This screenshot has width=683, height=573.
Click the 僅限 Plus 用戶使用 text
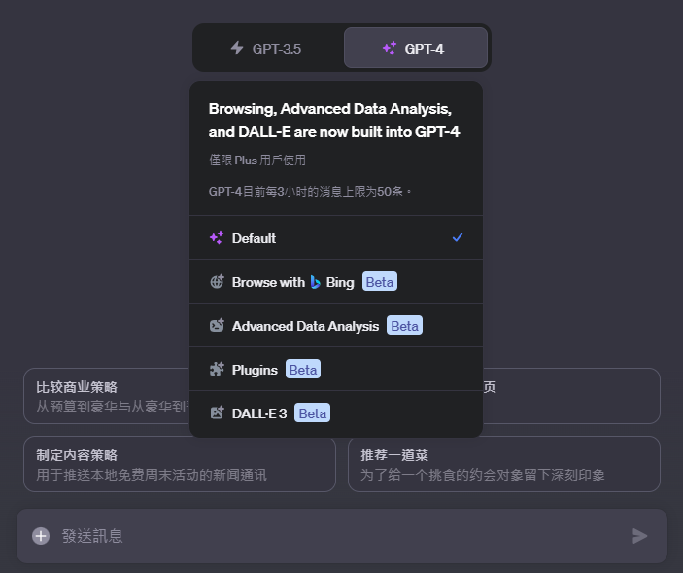pos(257,161)
